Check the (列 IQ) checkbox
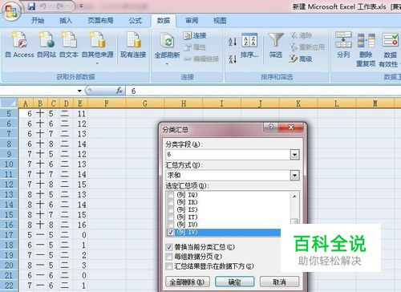 pyautogui.click(x=170, y=195)
